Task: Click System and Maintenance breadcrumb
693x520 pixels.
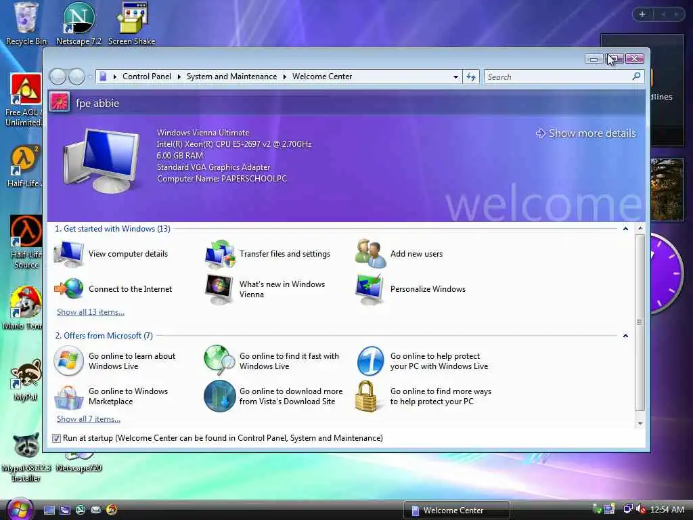Action: 231,77
